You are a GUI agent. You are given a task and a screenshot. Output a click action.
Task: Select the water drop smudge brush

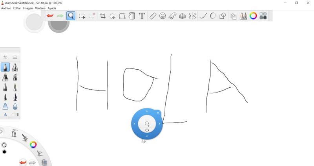[x=15, y=106]
